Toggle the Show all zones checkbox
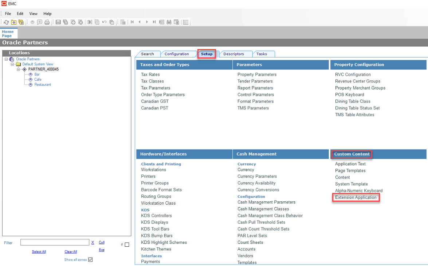The image size is (428, 266). [x=90, y=260]
